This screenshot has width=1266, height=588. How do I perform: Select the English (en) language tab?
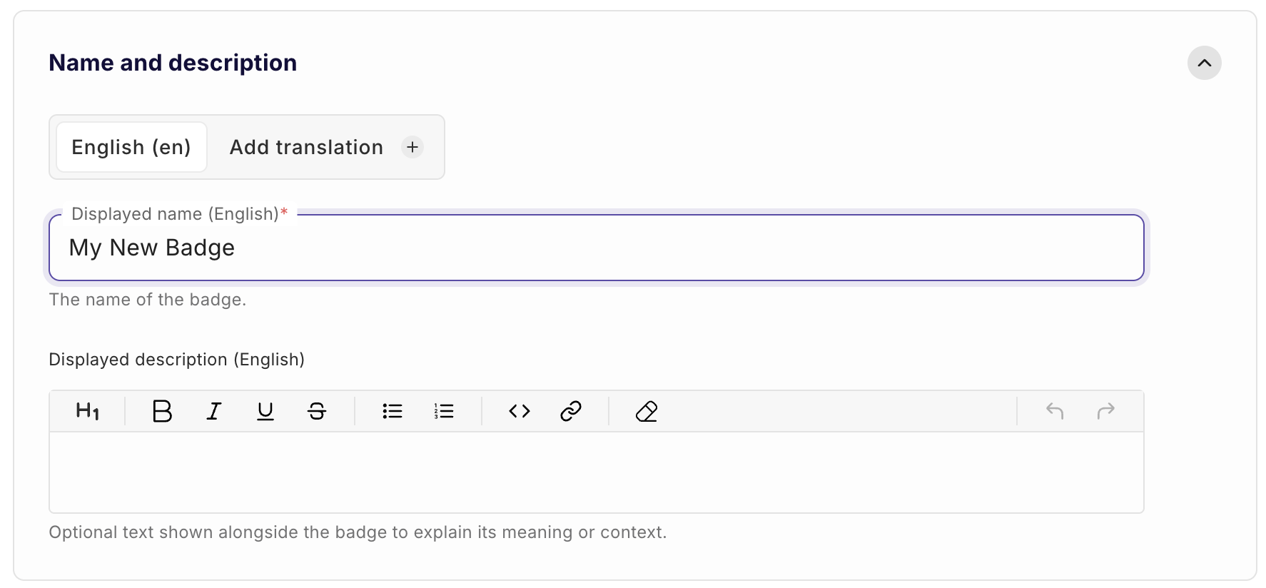click(x=131, y=147)
